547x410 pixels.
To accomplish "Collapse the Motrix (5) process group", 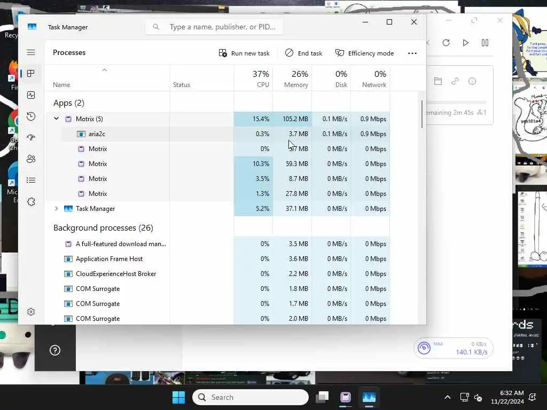I will pos(56,119).
